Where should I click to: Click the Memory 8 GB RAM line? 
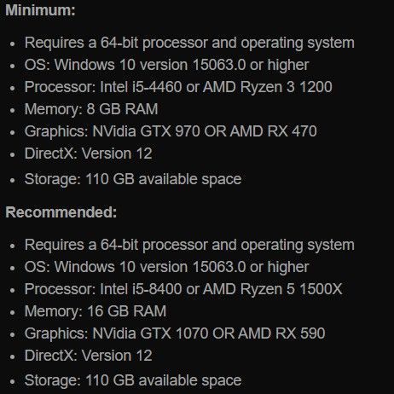[x=91, y=109]
